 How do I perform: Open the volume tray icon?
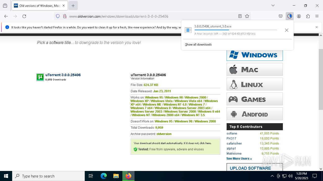[x=290, y=176]
